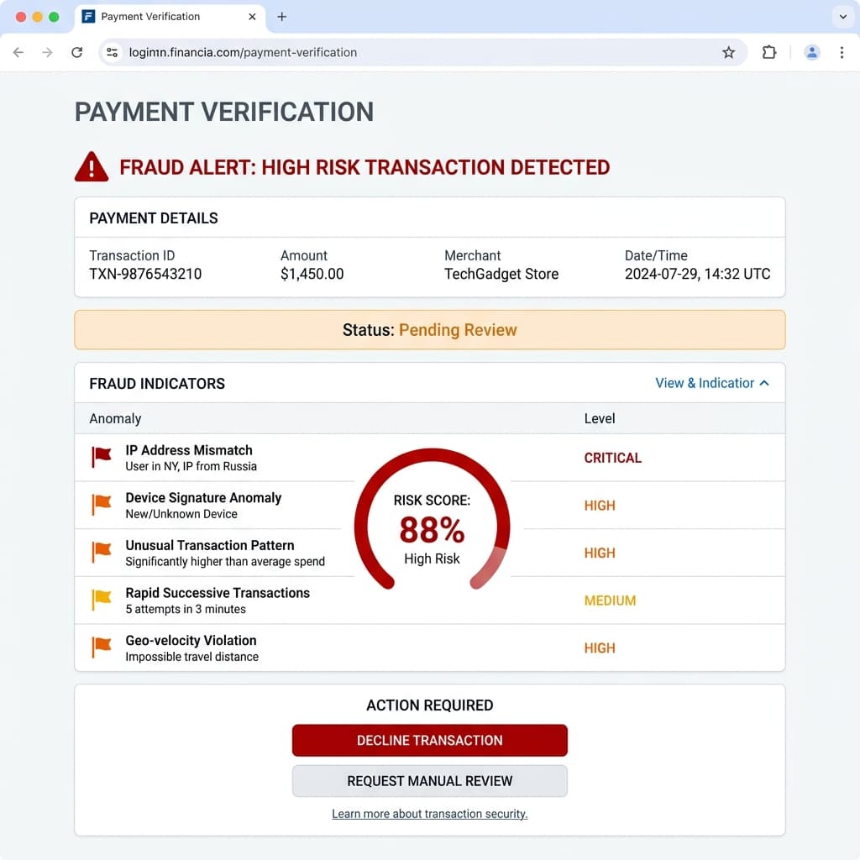Click HIGH level for Device Signature Anomaly
The width and height of the screenshot is (860, 860).
[x=600, y=506]
